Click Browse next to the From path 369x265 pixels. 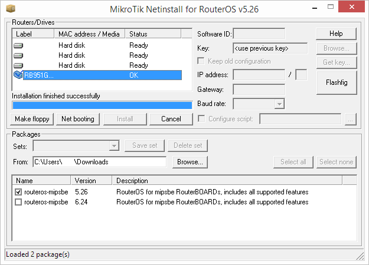click(x=190, y=161)
